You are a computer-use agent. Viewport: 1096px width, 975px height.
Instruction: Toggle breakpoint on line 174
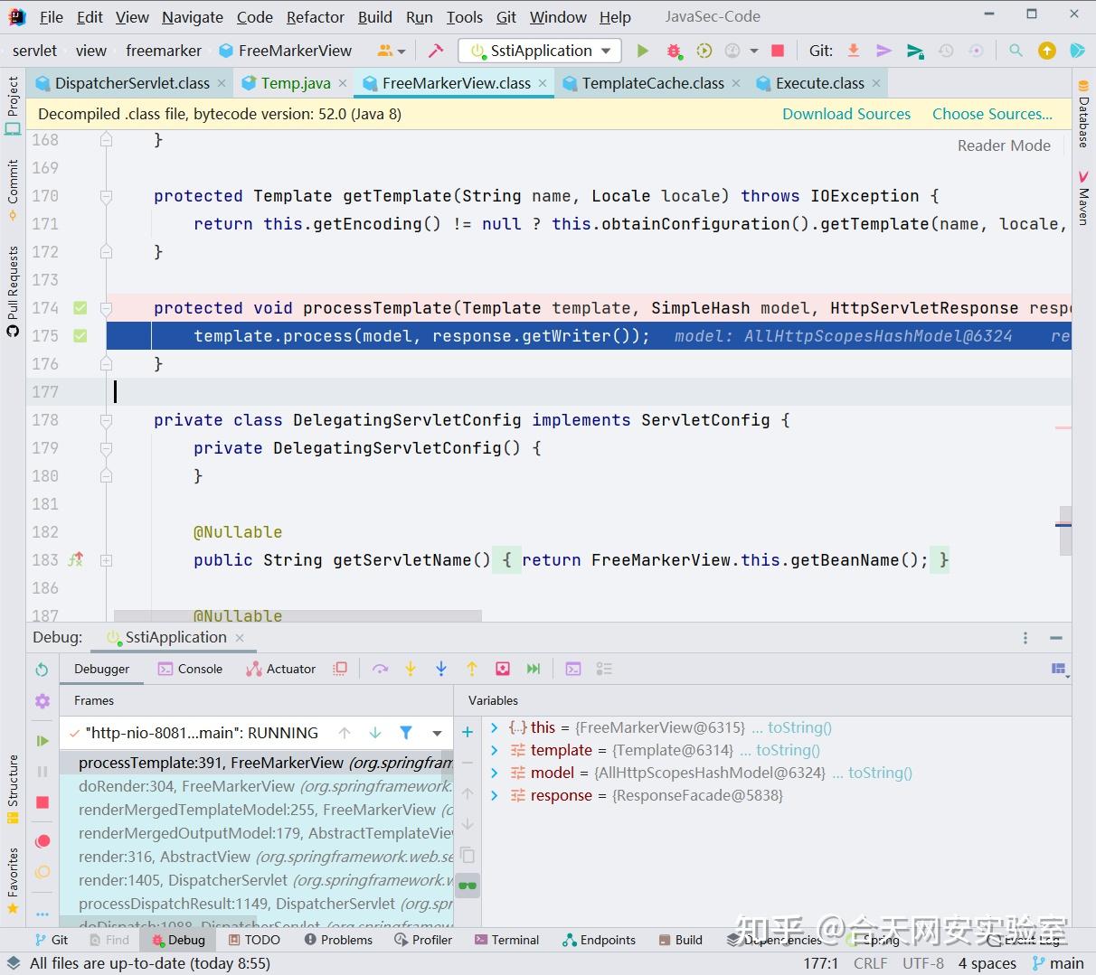[80, 308]
